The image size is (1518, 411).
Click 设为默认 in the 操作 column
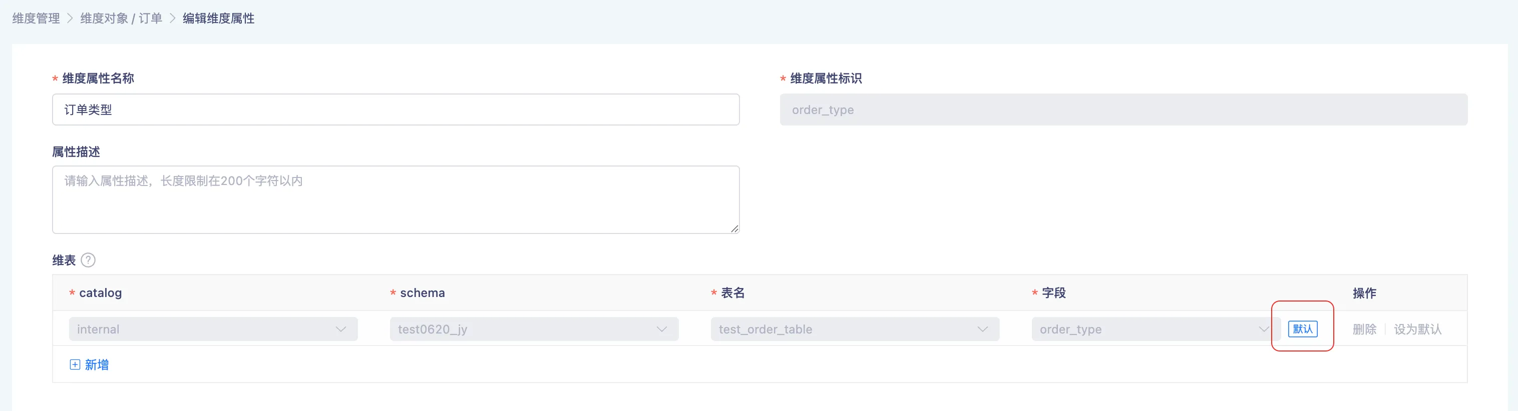1417,329
